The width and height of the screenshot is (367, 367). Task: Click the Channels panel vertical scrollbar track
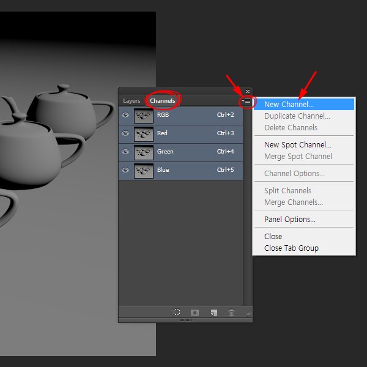[x=248, y=206]
